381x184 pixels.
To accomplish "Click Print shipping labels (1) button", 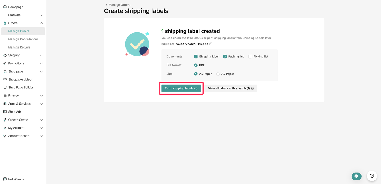I will pos(181,88).
